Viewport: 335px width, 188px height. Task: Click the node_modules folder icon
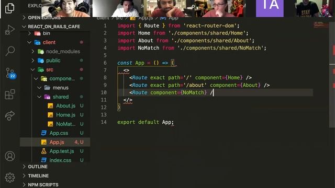41,51
